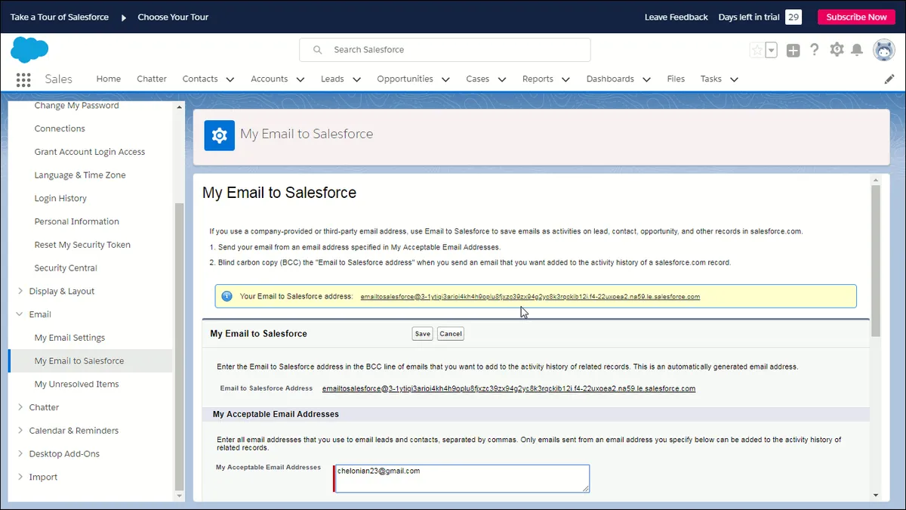Screen dimensions: 906x510
Task: Switch to the Files tab
Action: click(x=676, y=79)
